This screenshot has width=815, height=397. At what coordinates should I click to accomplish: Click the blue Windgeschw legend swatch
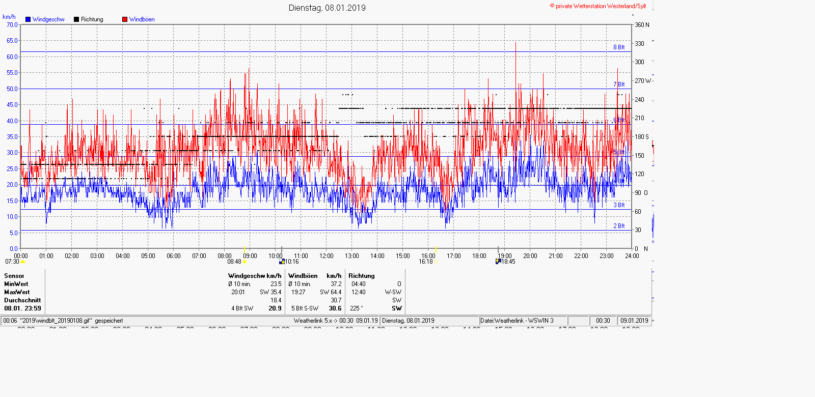click(x=28, y=19)
